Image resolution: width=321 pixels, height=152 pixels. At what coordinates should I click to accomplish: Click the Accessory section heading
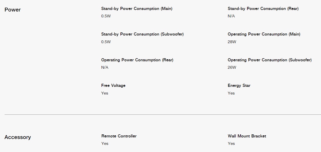18,137
